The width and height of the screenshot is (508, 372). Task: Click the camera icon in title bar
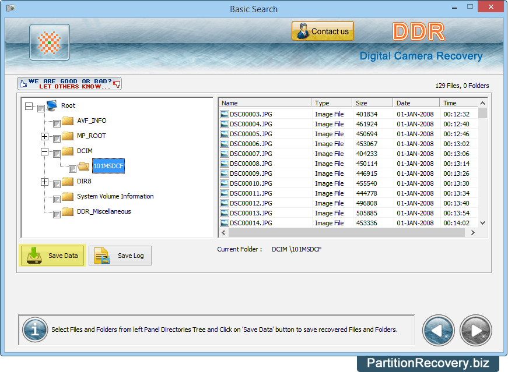point(10,9)
